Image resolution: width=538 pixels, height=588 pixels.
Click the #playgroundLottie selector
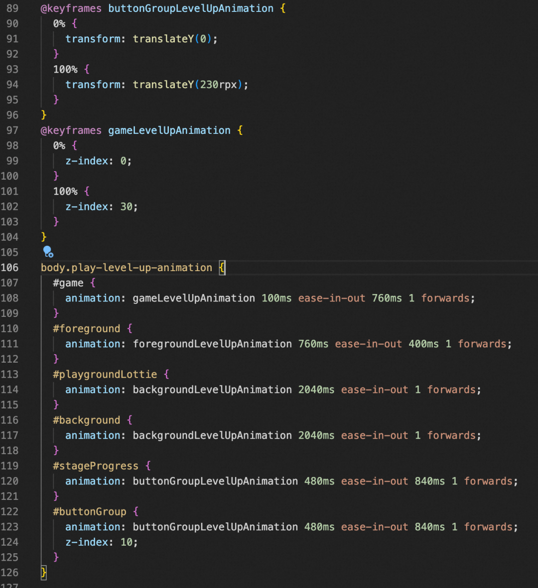click(x=105, y=375)
